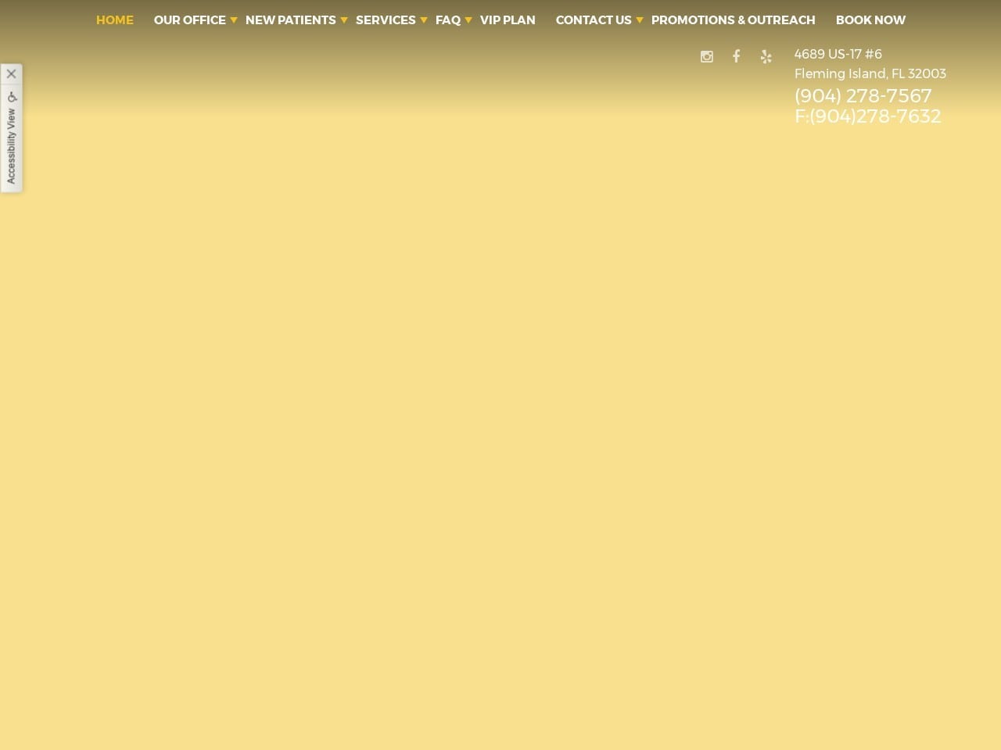Click fax number F:(904)278-7632
This screenshot has width=1001, height=750.
coord(868,116)
